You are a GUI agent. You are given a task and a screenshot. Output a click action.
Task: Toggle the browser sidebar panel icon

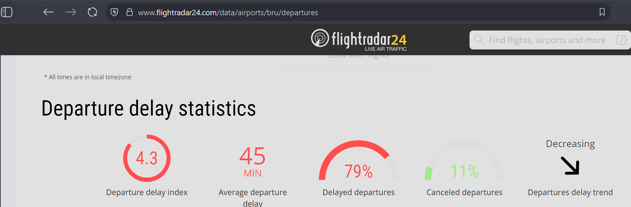pos(7,12)
